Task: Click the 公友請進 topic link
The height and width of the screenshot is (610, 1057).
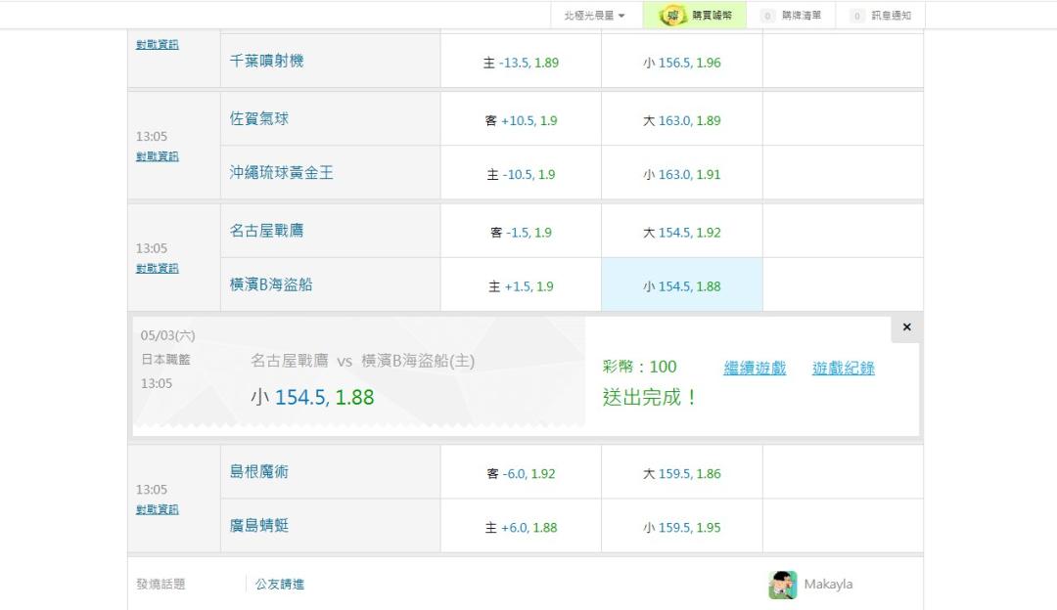Action: pos(280,584)
